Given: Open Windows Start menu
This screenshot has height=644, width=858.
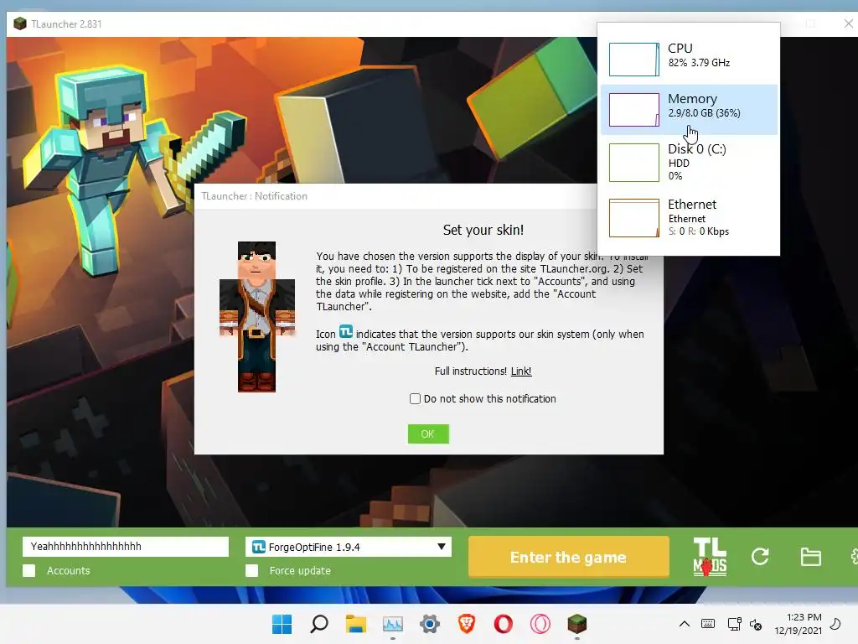Looking at the screenshot, I should click(x=282, y=624).
